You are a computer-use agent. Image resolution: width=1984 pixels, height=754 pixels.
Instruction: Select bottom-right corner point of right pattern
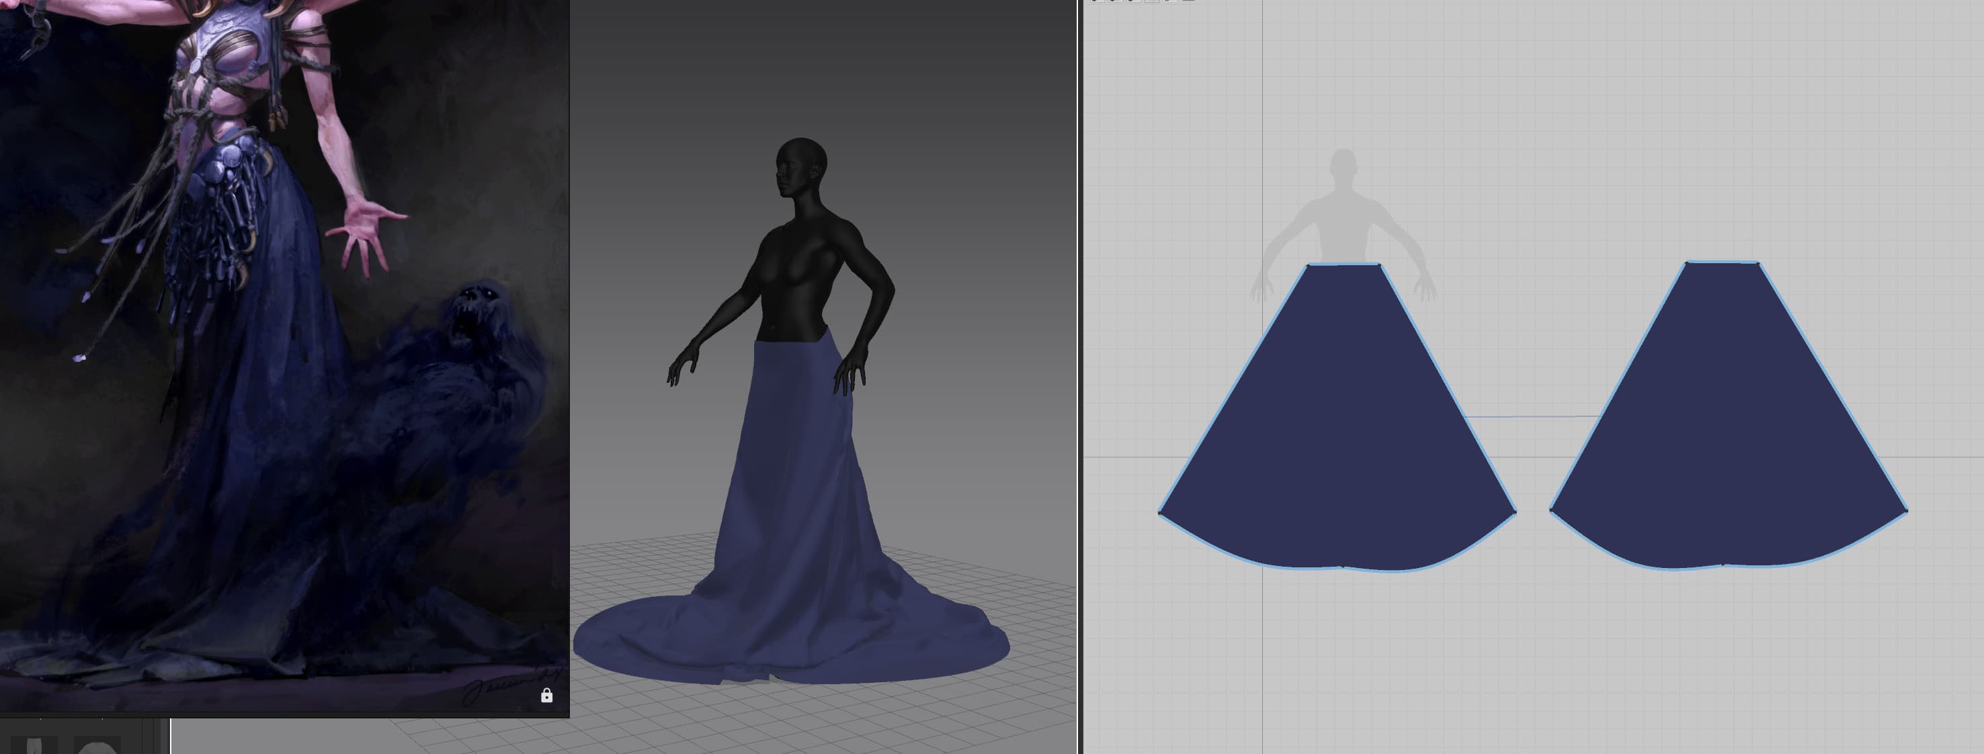pos(1905,511)
